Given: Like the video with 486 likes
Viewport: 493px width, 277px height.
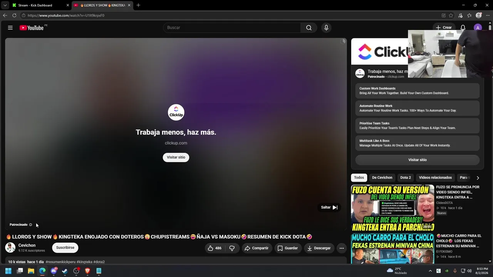Looking at the screenshot, I should (x=215, y=248).
